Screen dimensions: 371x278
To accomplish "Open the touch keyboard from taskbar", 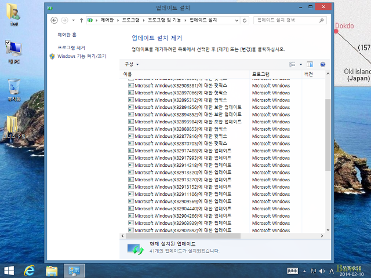I will (292, 271).
